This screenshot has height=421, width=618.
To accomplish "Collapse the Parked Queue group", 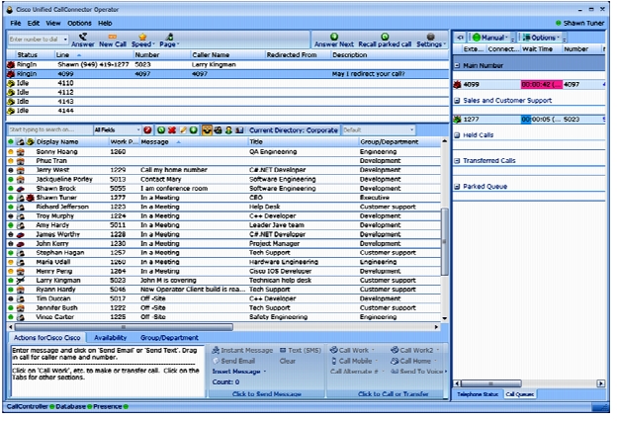I will (457, 187).
